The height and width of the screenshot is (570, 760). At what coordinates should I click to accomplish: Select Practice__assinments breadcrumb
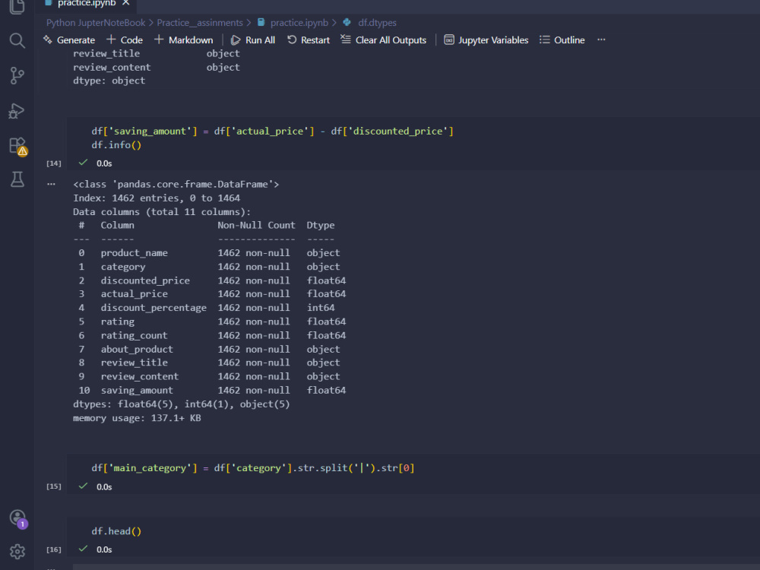[x=200, y=23]
